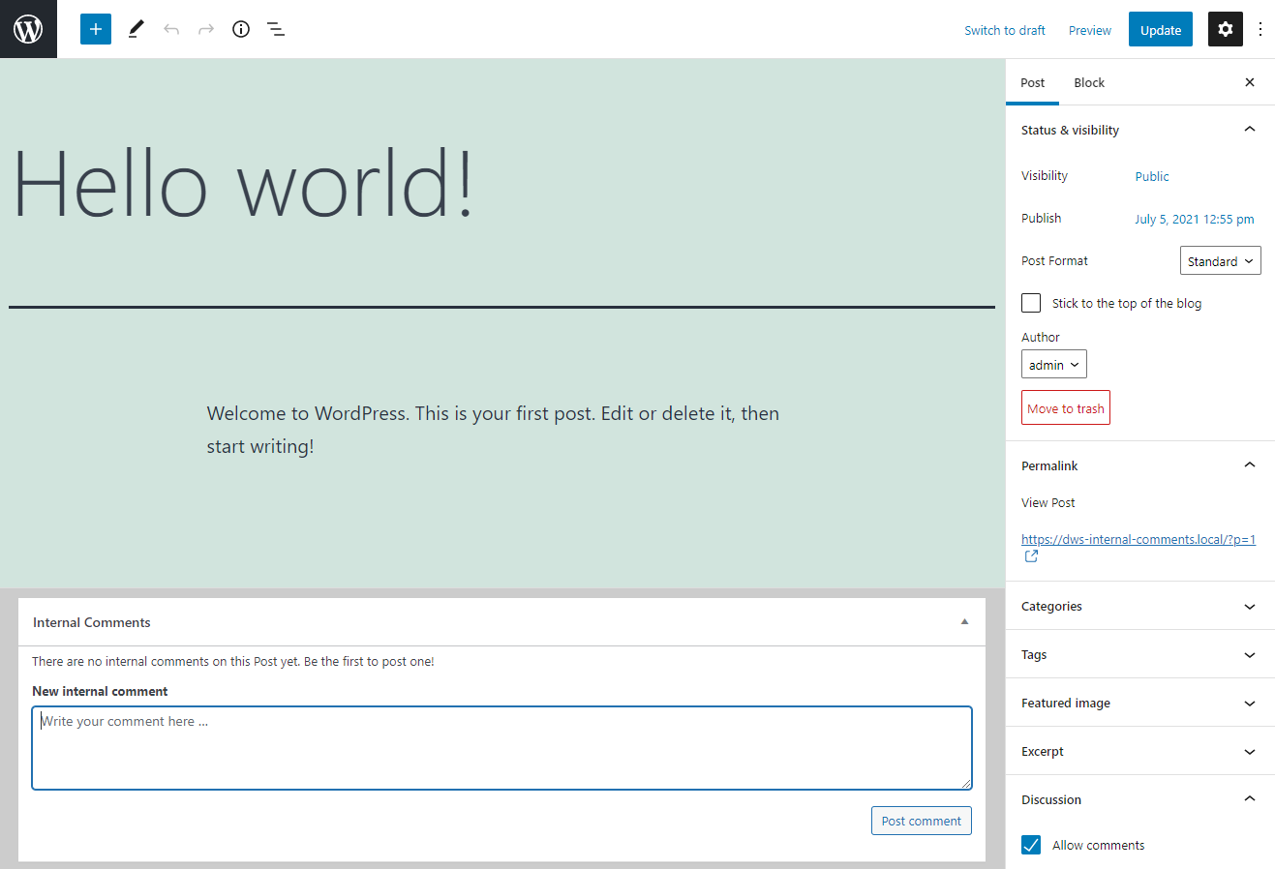This screenshot has width=1275, height=869.
Task: Expand the Excerpt section
Action: pos(1140,751)
